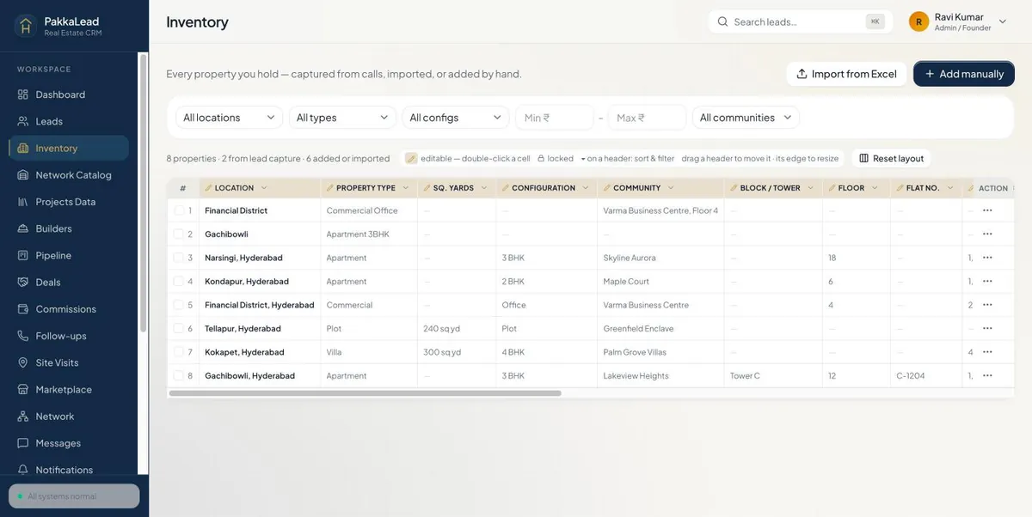Image resolution: width=1032 pixels, height=517 pixels.
Task: Open the Location column header sort menu
Action: point(264,188)
